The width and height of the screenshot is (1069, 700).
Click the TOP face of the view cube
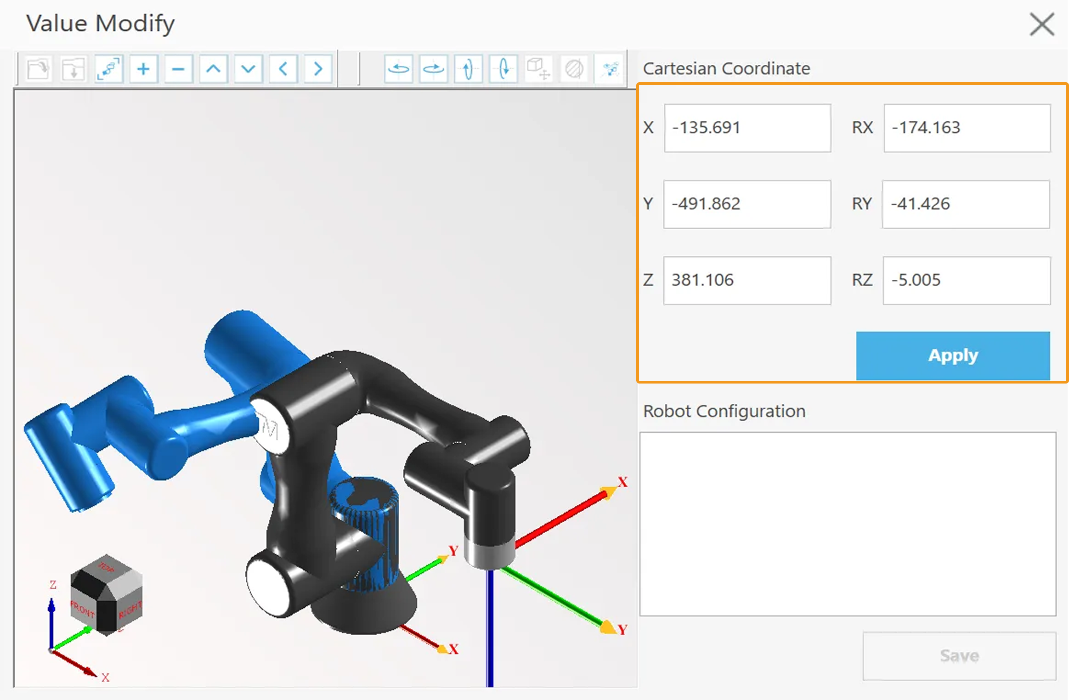coord(107,568)
